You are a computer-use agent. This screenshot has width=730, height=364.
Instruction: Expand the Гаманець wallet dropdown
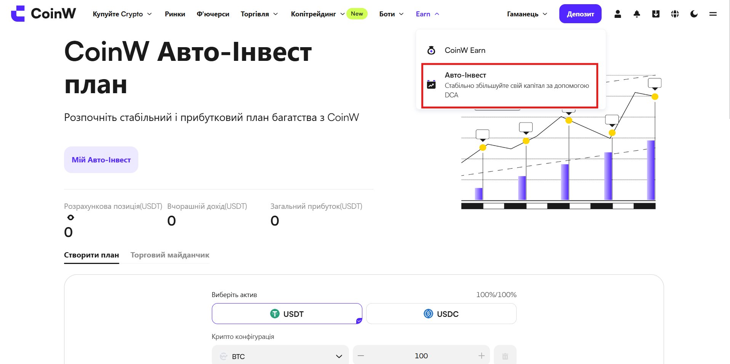coord(527,14)
